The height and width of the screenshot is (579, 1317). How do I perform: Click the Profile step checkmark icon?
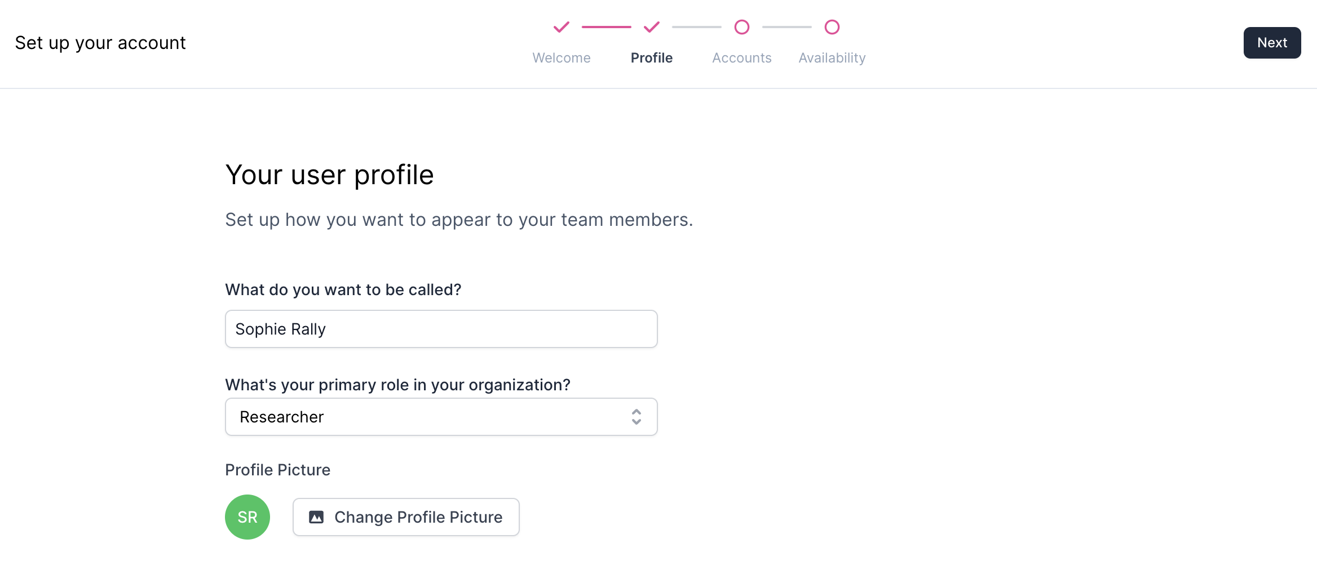pos(652,27)
